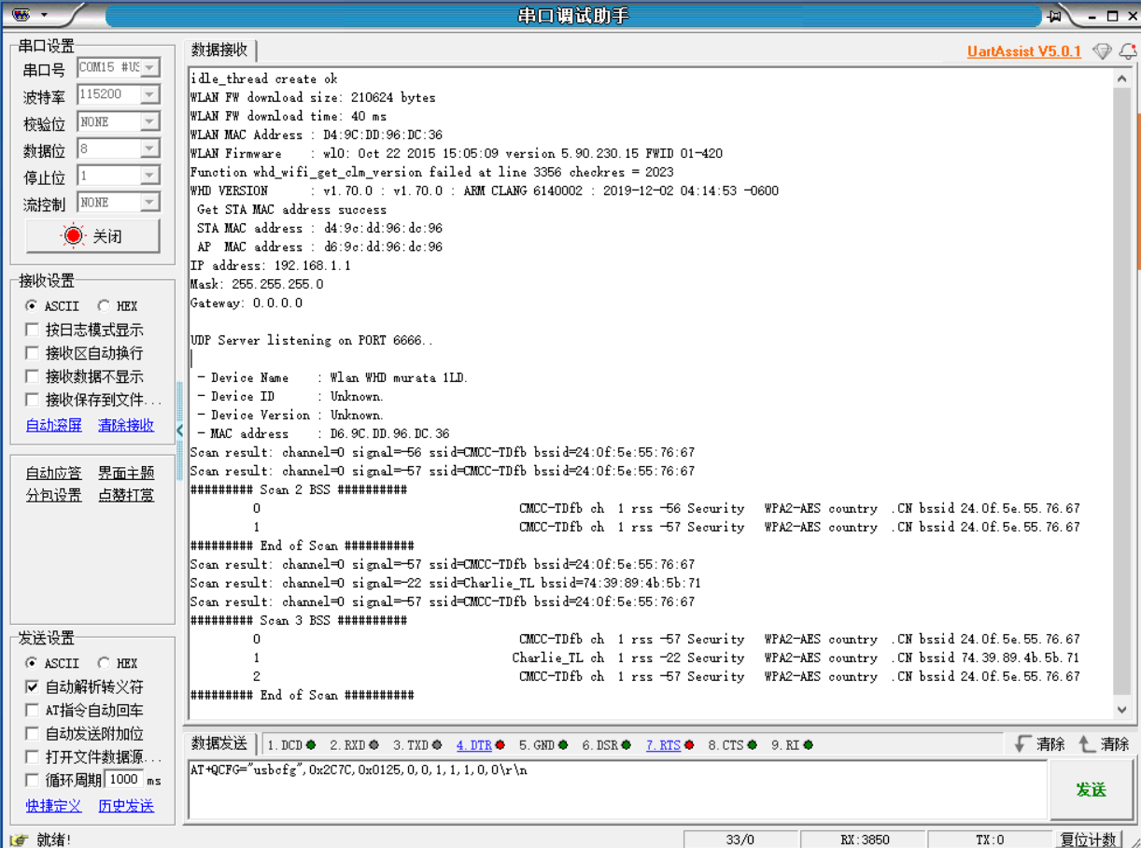The image size is (1141, 848).
Task: Click the status bar ready icon beside 就绪
Action: 19,840
